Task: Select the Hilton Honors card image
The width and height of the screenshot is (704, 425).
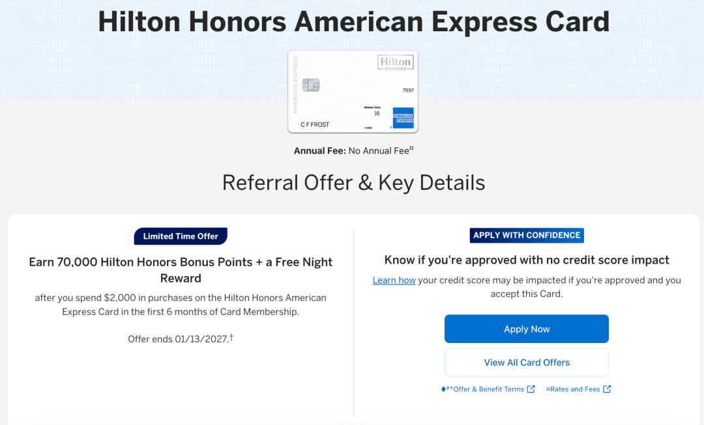Action: point(353,92)
